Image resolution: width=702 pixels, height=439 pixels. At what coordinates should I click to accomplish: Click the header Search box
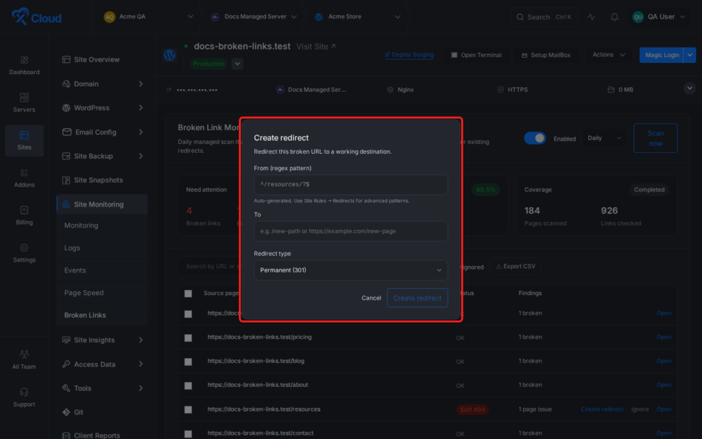point(544,17)
